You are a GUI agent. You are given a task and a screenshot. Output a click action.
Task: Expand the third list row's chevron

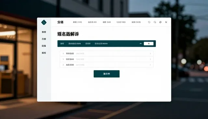tap(150, 65)
